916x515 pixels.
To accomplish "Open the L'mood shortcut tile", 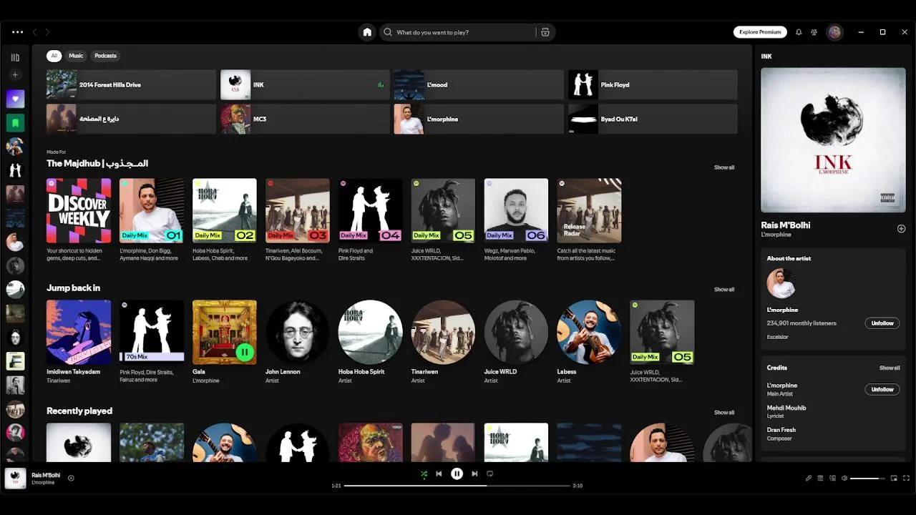I will pyautogui.click(x=479, y=84).
